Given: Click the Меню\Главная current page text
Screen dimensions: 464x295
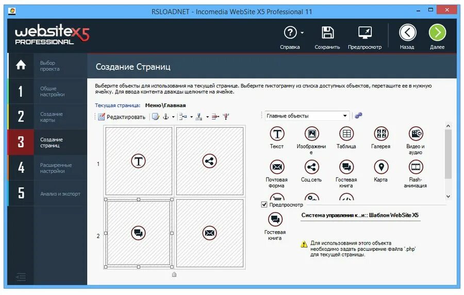Looking at the screenshot, I should point(165,105).
